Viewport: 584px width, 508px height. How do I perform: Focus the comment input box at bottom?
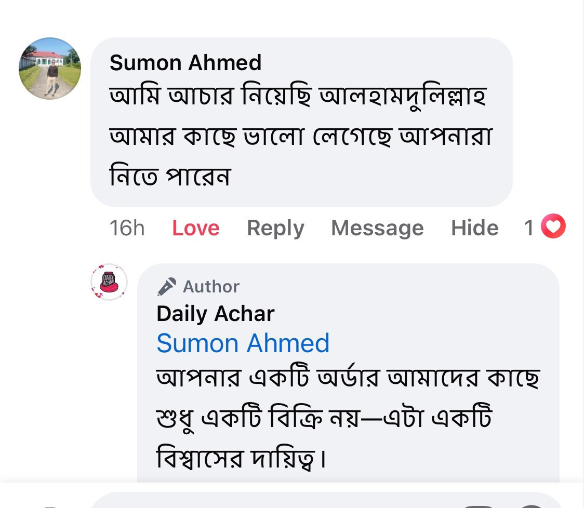tap(326, 500)
